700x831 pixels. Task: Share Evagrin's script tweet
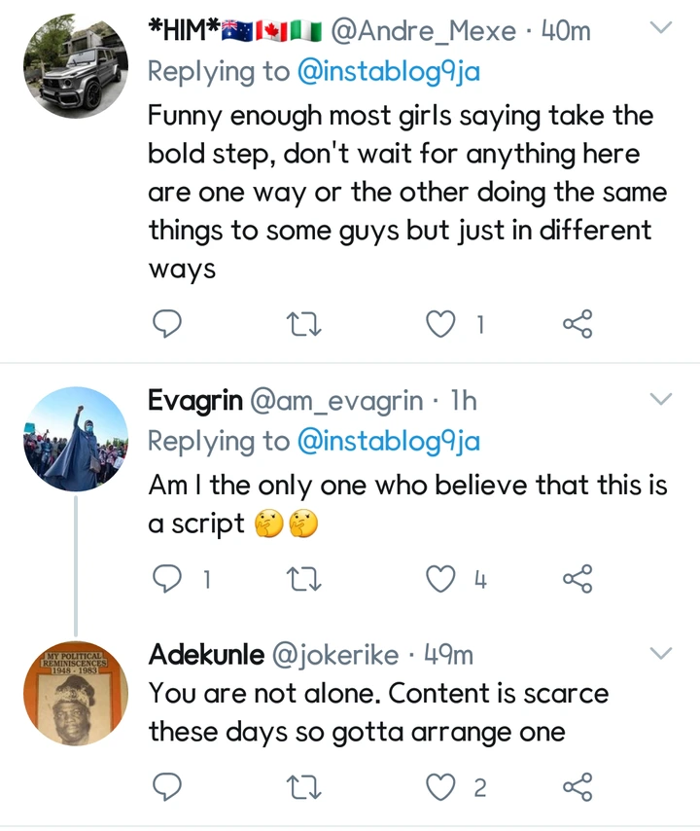coord(577,580)
